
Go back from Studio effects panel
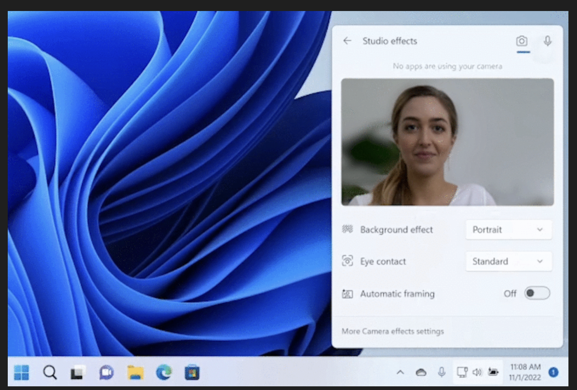[347, 41]
